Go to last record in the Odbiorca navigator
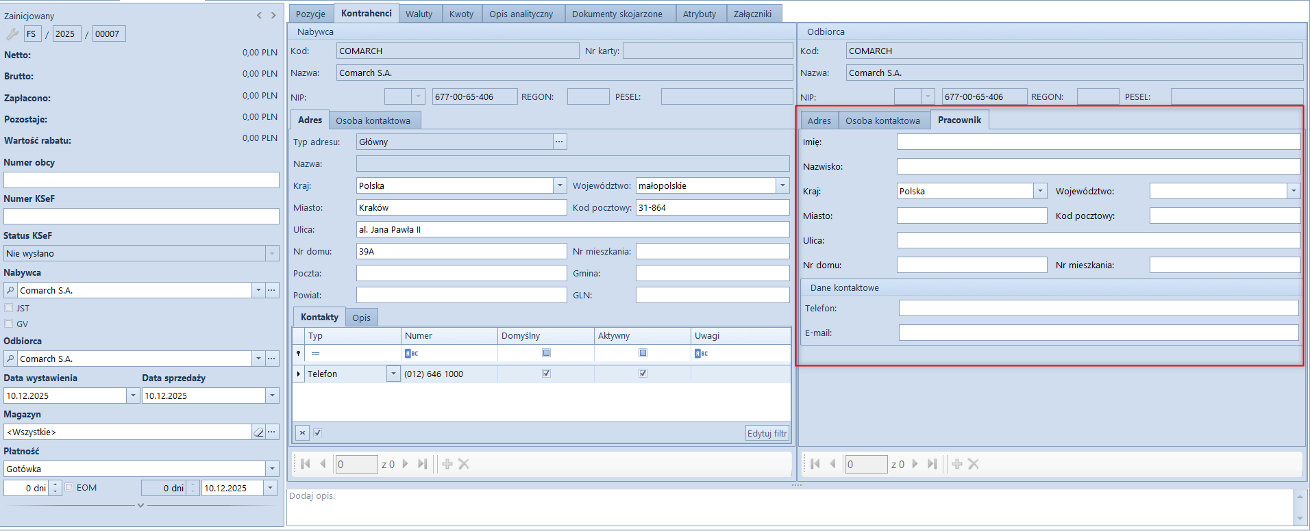Image resolution: width=1310 pixels, height=531 pixels. click(x=932, y=464)
